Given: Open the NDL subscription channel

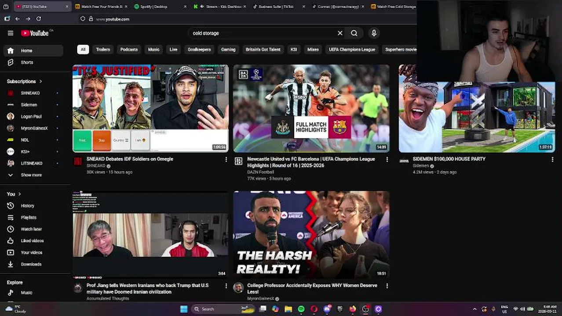Looking at the screenshot, I should [x=33, y=140].
